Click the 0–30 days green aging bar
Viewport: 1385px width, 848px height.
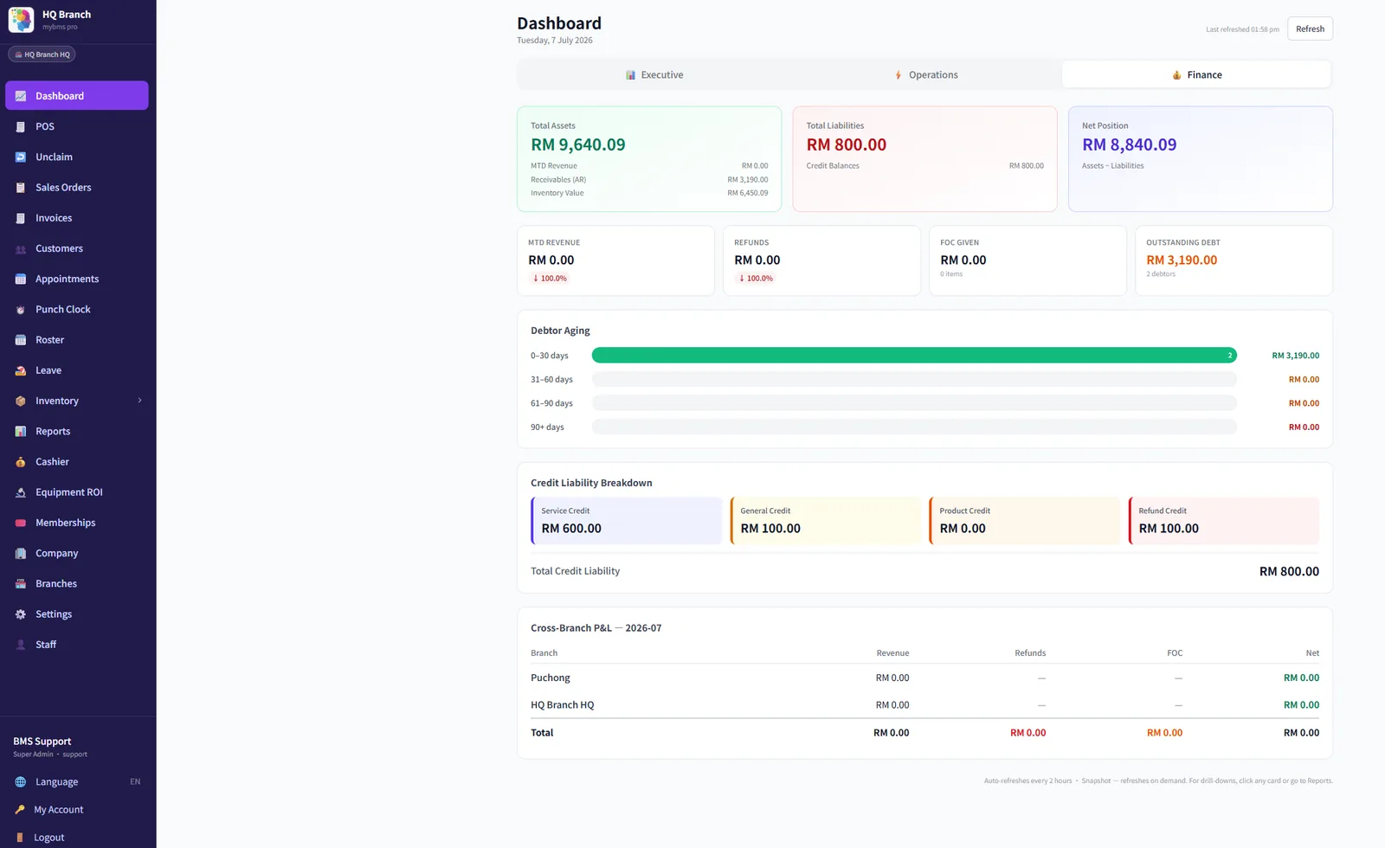click(914, 356)
